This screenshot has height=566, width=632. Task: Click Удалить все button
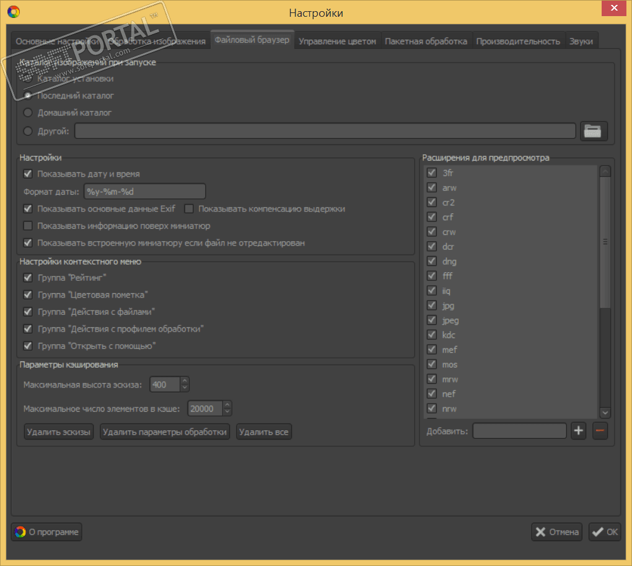tap(263, 431)
